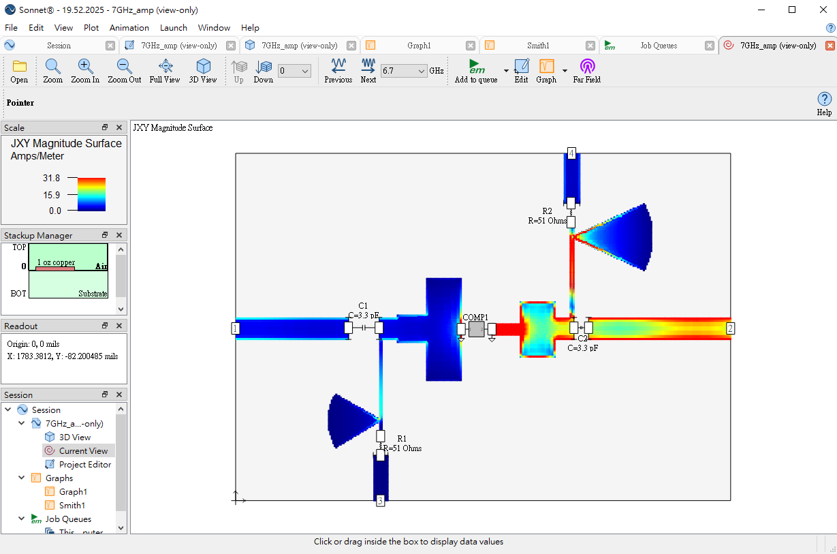Open the Edit menu
This screenshot has width=837, height=554.
click(x=36, y=28)
